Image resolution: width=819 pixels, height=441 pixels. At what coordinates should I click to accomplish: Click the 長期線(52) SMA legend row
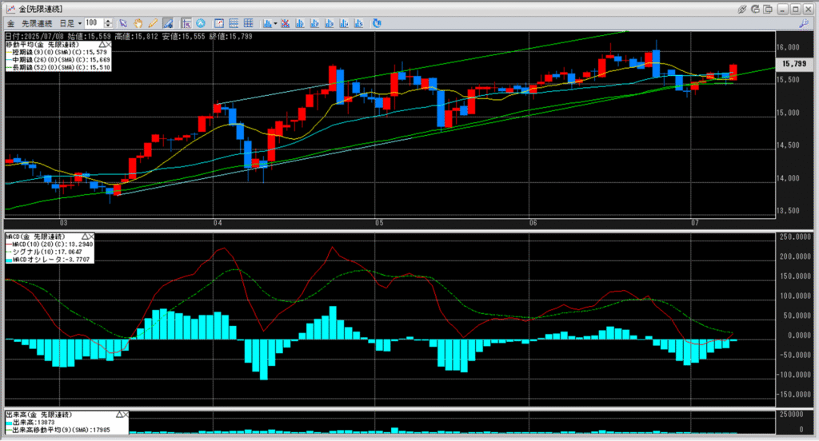coord(58,67)
